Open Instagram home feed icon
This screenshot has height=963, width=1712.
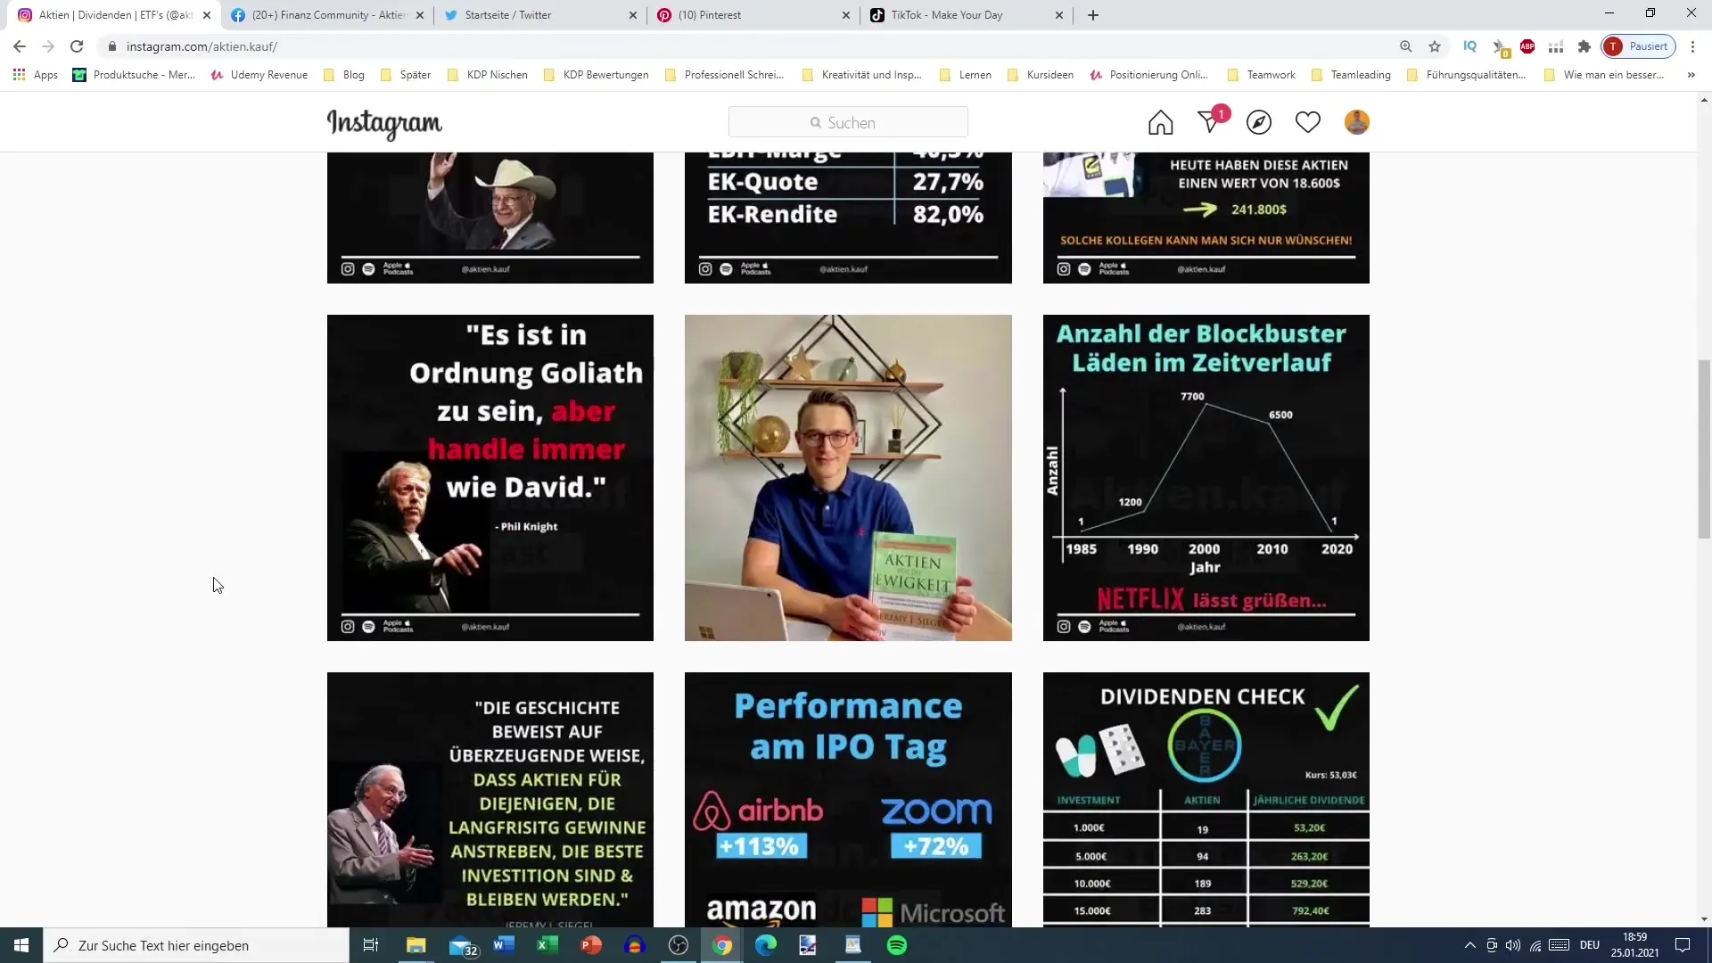click(x=1160, y=122)
